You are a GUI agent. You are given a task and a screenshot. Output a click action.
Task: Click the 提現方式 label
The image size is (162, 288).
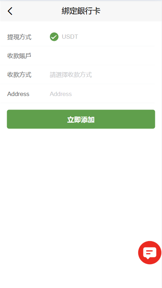(19, 37)
